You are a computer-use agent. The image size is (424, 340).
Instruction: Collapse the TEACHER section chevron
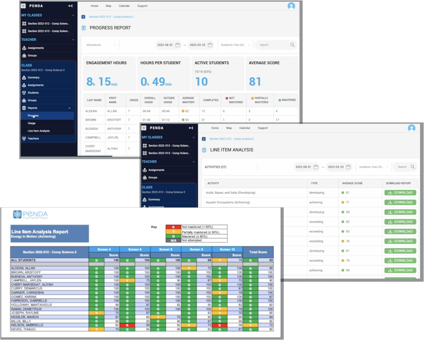pos(73,40)
